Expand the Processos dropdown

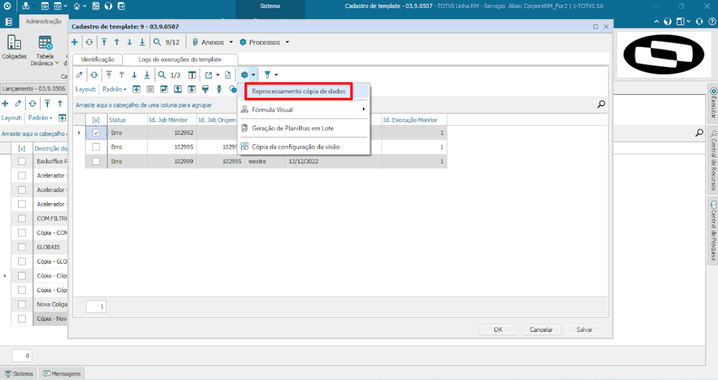(264, 42)
